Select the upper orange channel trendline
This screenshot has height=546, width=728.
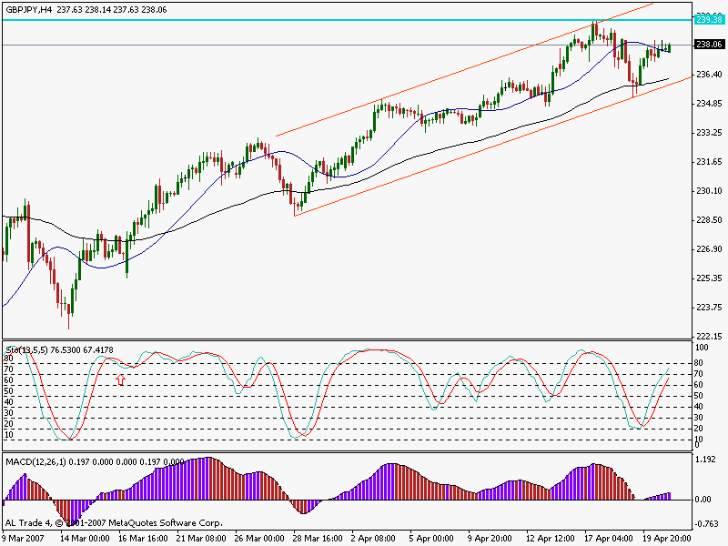(x=464, y=70)
